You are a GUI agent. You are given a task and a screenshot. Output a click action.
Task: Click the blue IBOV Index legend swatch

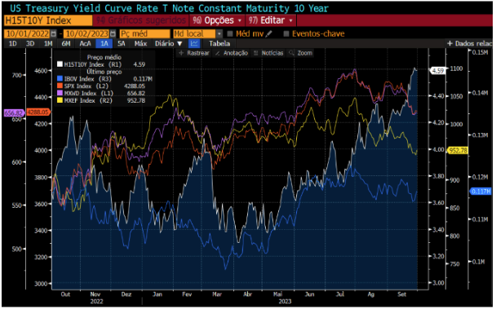pyautogui.click(x=60, y=79)
